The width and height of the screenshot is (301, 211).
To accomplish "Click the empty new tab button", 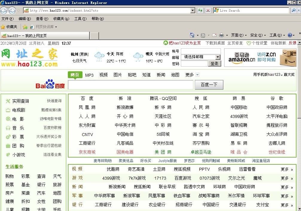I will point(94,36).
